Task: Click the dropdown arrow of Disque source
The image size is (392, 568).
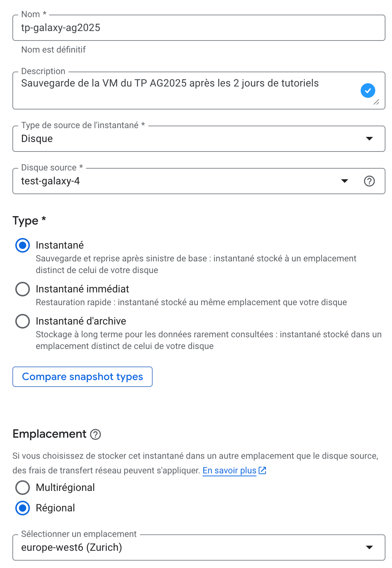Action: [344, 181]
